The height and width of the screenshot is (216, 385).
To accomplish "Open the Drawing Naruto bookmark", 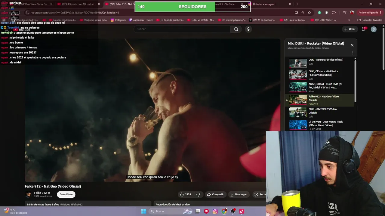I will 232,20.
